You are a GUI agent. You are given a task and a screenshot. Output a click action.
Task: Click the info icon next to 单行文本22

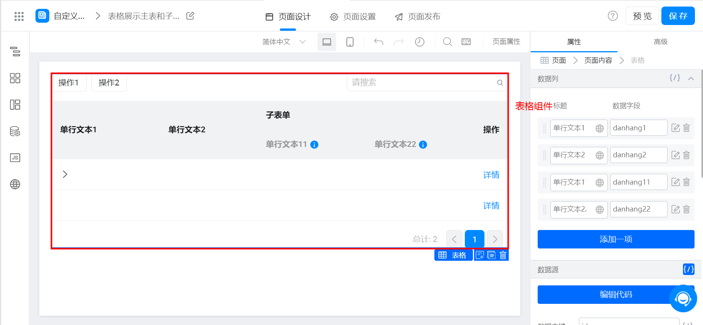pyautogui.click(x=423, y=145)
